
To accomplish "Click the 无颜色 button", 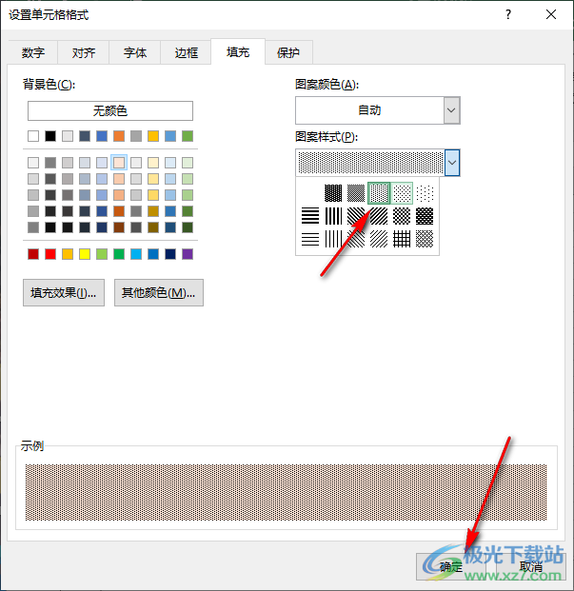I will coord(110,111).
